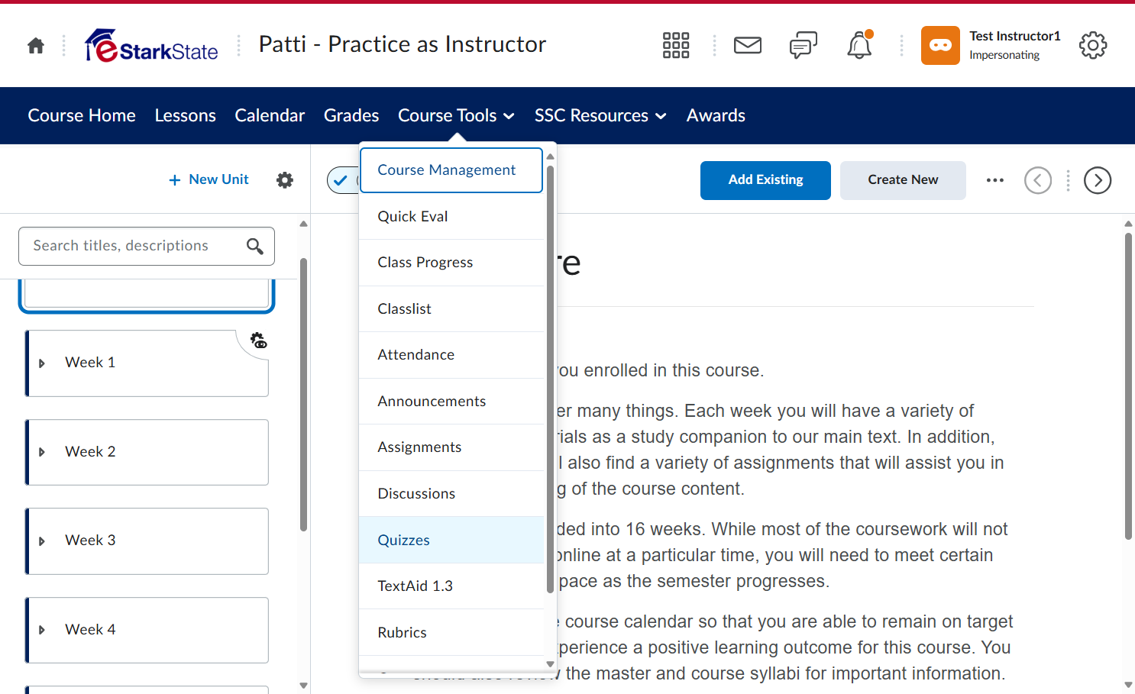Expand the Week 1 unit

42,363
